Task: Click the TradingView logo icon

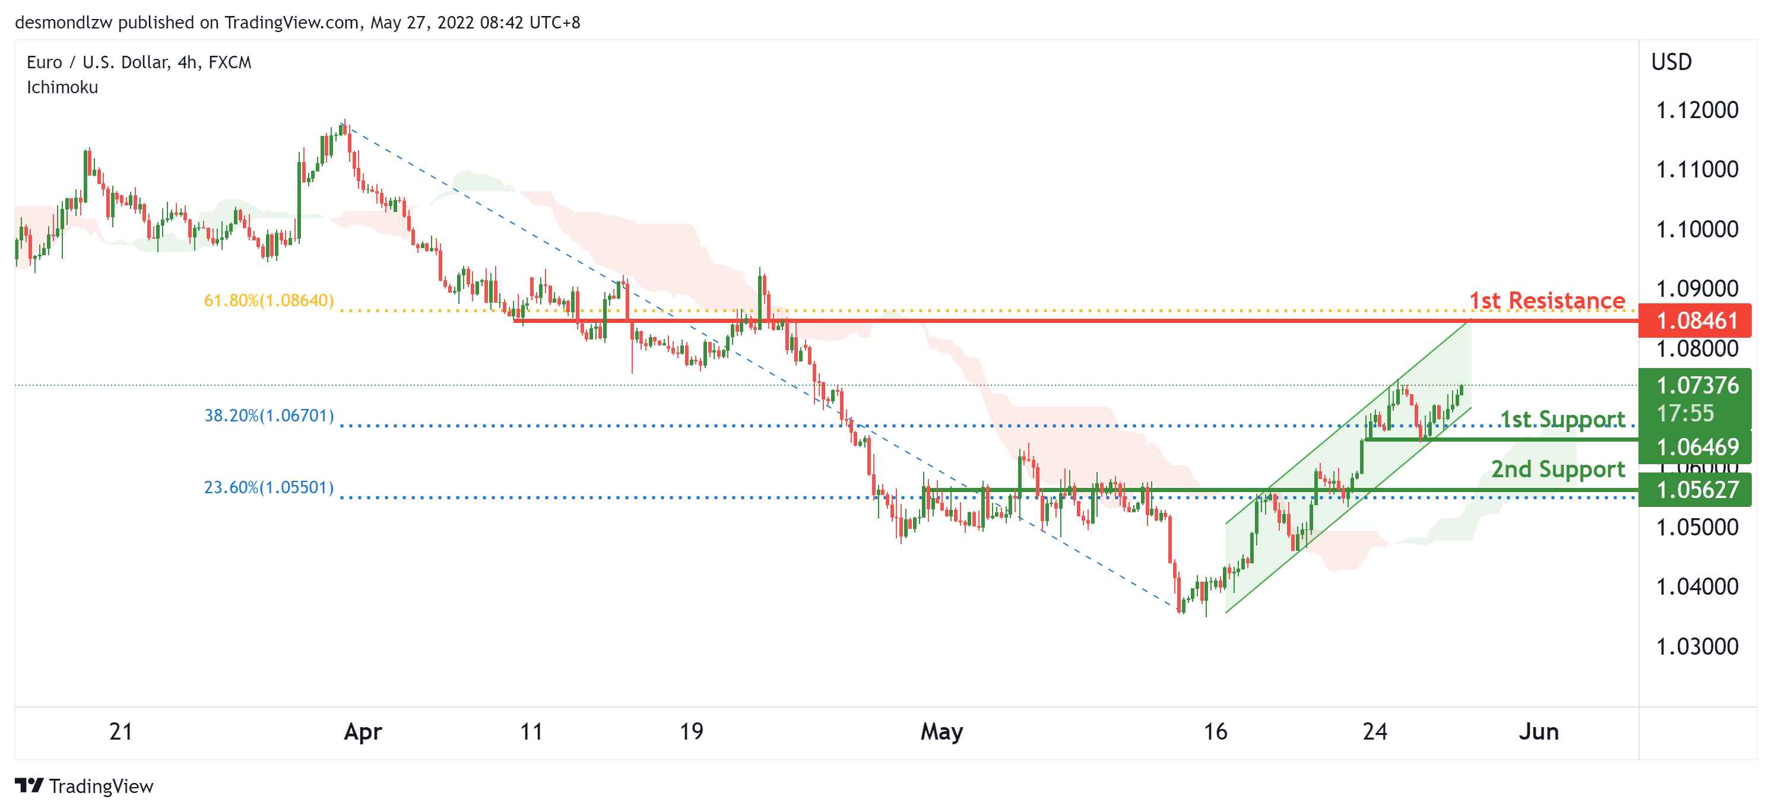Action: click(x=29, y=785)
